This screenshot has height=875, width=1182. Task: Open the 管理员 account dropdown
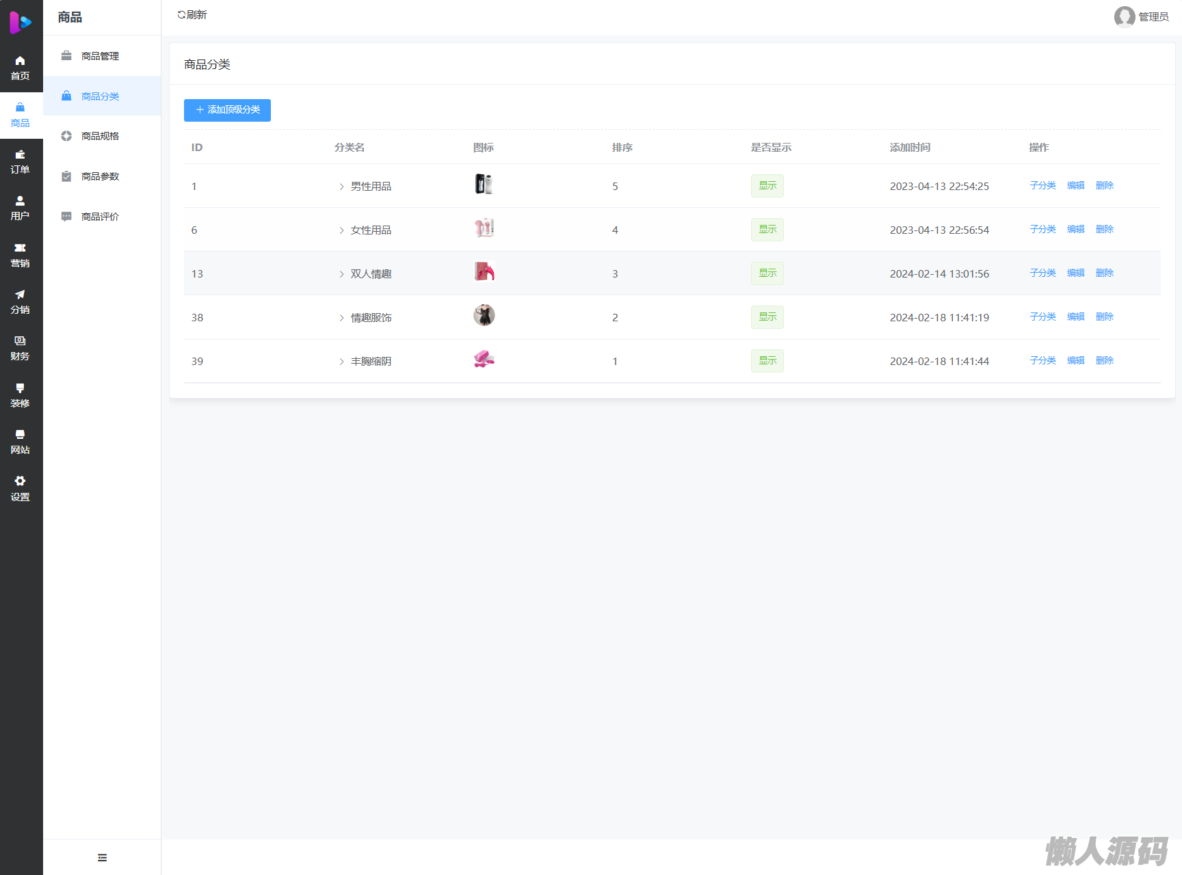1142,16
